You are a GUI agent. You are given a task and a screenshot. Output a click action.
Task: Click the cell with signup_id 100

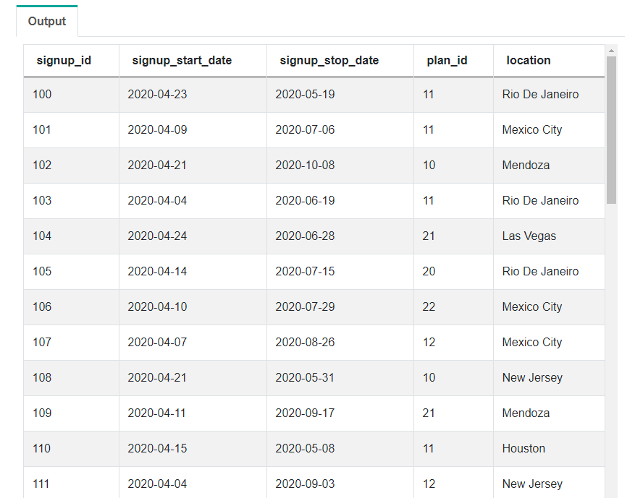pyautogui.click(x=71, y=95)
